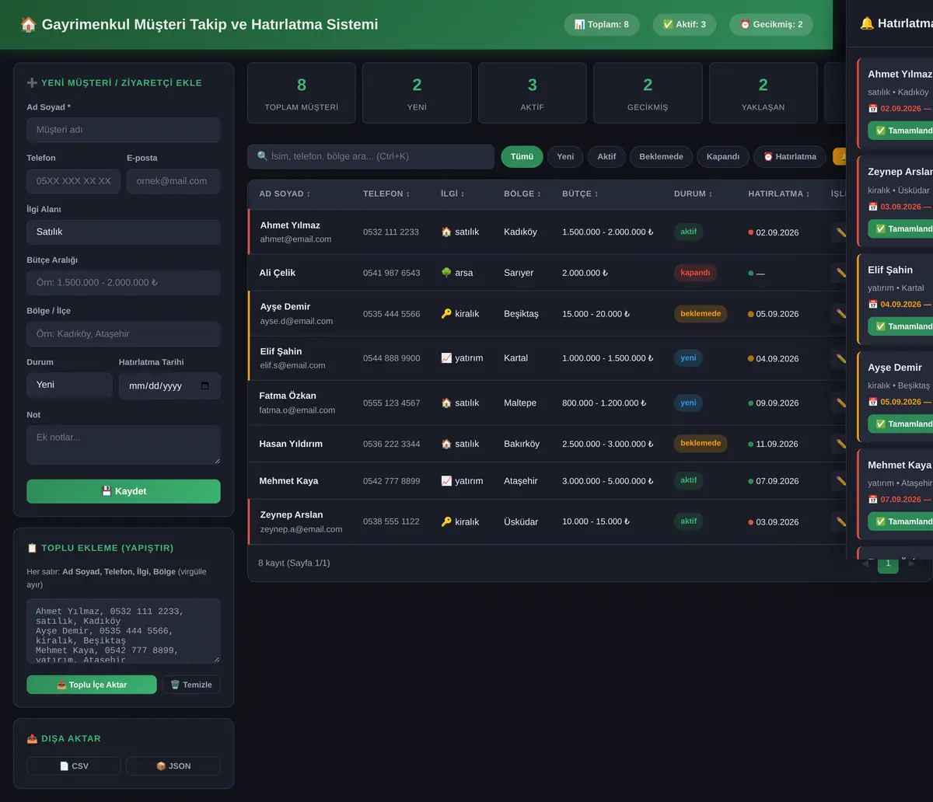Filter by the Hatırlatma alarm chip
Viewport: 933px width, 802px height.
pyautogui.click(x=790, y=156)
